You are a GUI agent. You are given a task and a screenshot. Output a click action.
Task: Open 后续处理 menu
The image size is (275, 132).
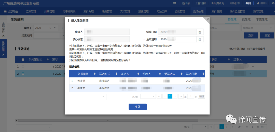click(x=198, y=11)
